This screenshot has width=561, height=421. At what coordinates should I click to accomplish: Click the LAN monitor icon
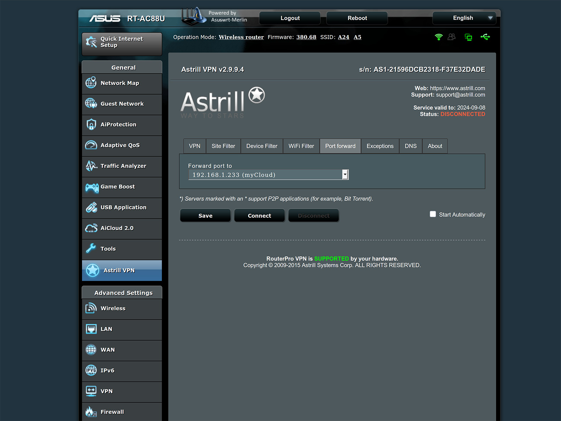(91, 329)
